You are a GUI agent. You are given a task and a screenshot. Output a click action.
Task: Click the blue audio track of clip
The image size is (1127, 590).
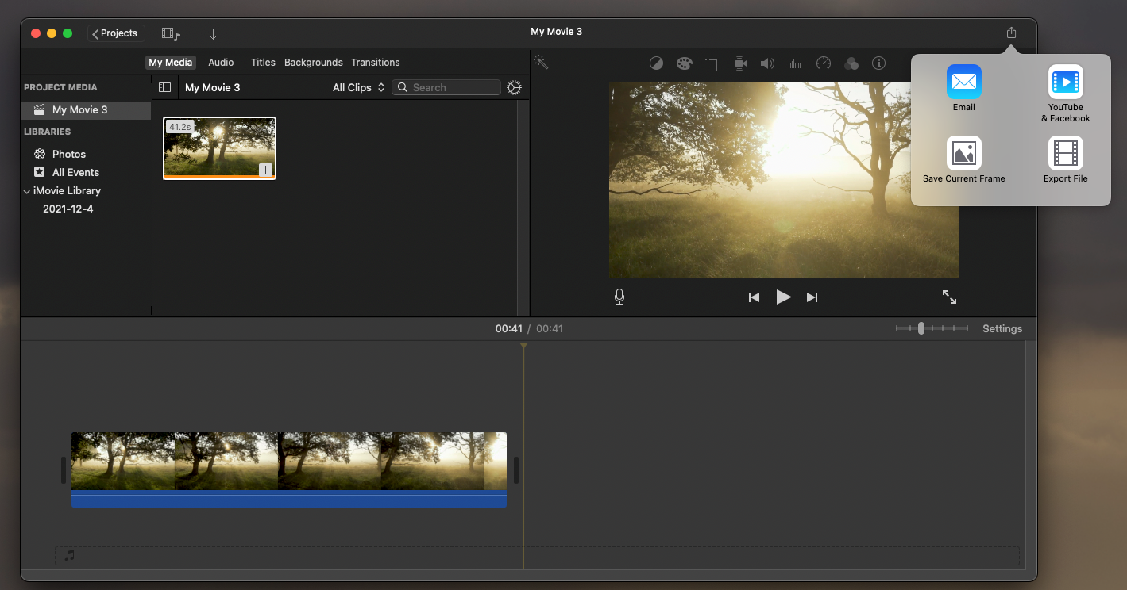click(289, 499)
